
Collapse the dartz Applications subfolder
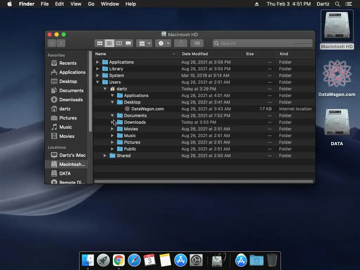point(112,95)
